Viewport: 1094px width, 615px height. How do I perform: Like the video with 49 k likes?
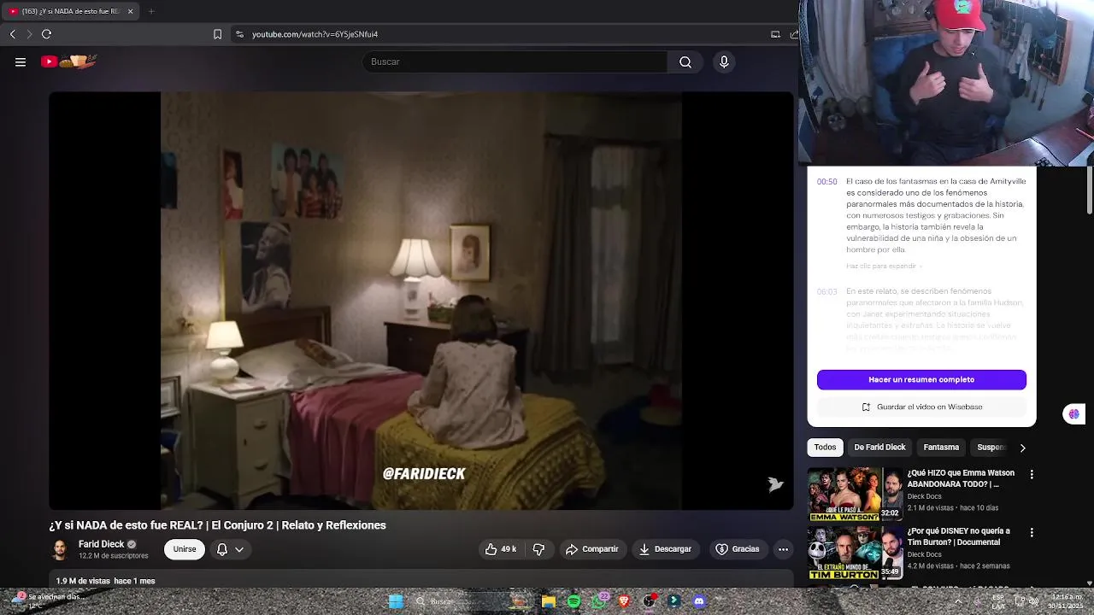pos(501,549)
